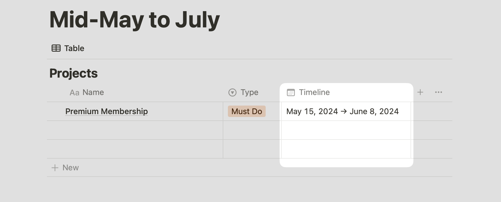Select the empty Type cell in the second row

tap(252, 130)
